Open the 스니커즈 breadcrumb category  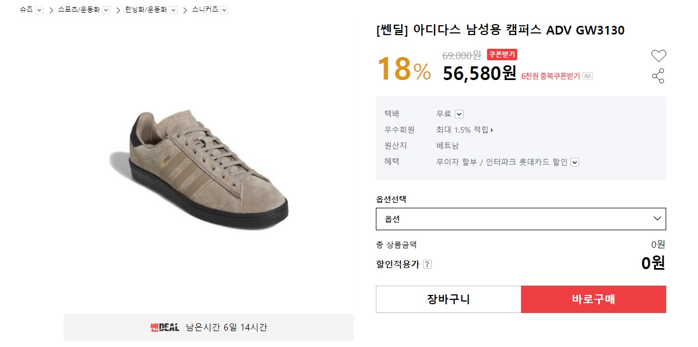tap(205, 10)
